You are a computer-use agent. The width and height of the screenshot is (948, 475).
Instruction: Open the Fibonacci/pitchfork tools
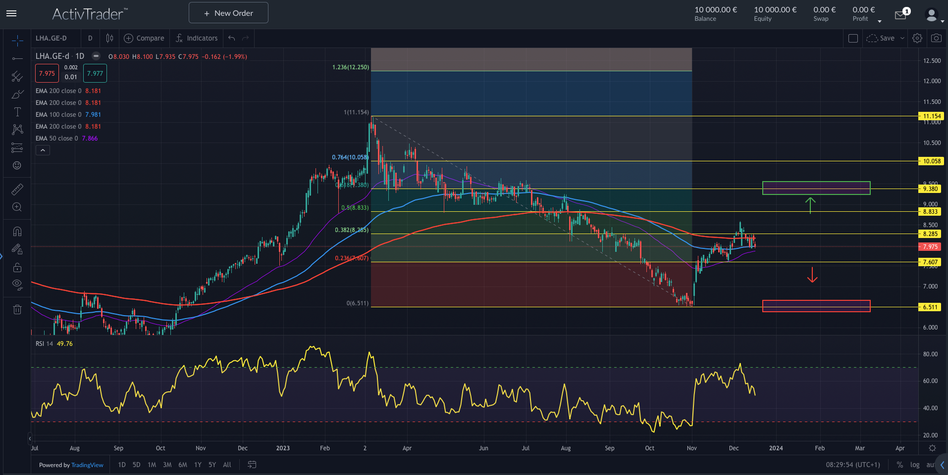tap(17, 76)
